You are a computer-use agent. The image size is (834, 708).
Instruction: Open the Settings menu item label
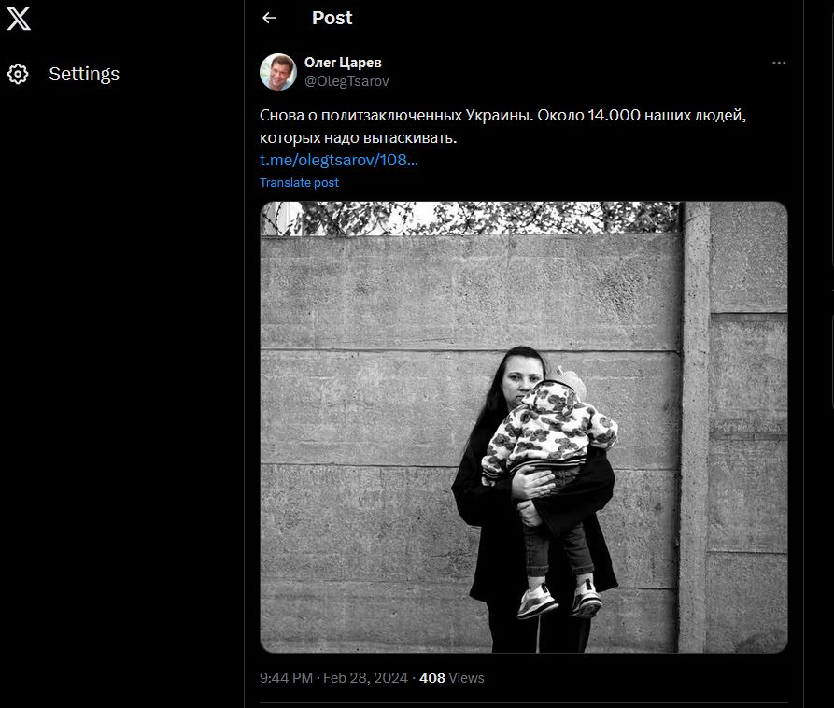point(84,74)
